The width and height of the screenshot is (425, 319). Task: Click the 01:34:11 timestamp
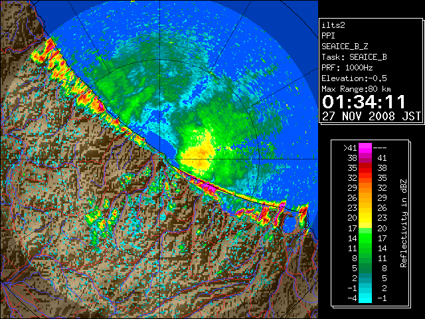coord(364,102)
